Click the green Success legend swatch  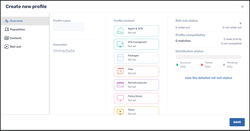tap(177, 65)
